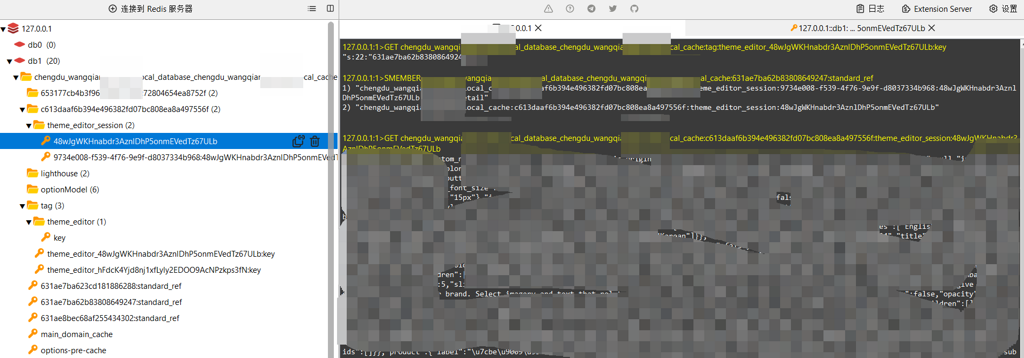
Task: Collapse the tag folder
Action: pos(23,206)
